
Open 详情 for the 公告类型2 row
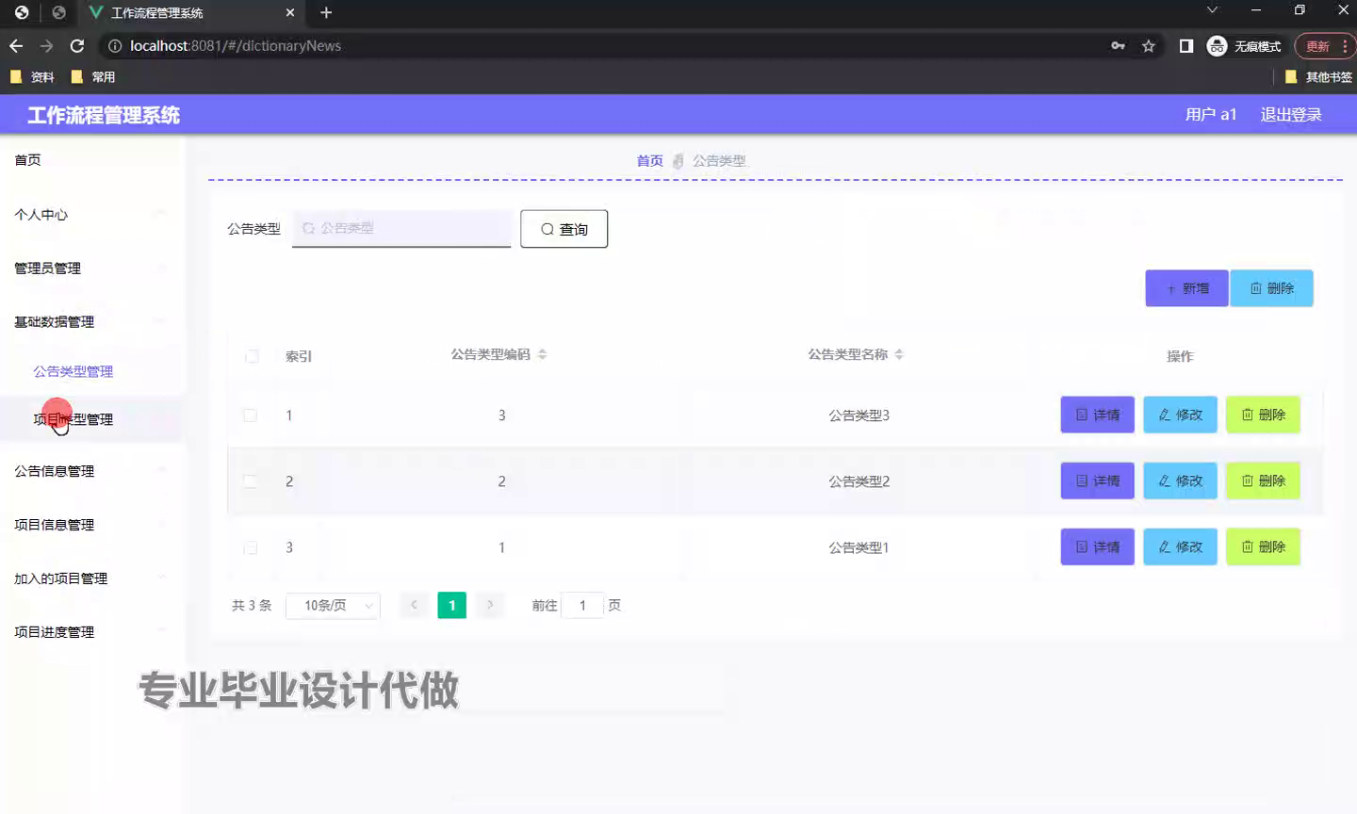1098,480
